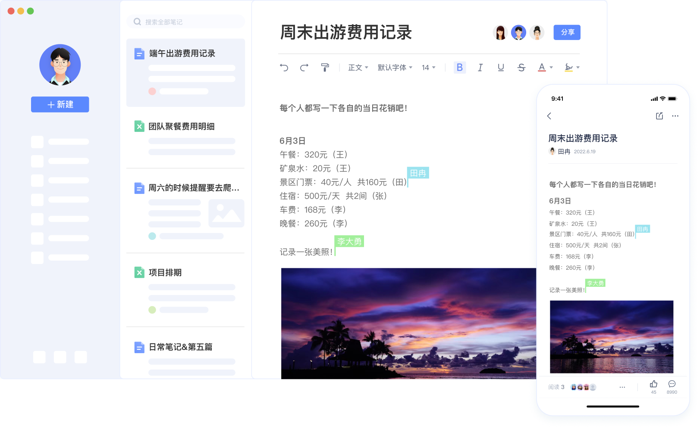This screenshot has width=700, height=429.
Task: Click the underline formatting icon
Action: point(500,68)
